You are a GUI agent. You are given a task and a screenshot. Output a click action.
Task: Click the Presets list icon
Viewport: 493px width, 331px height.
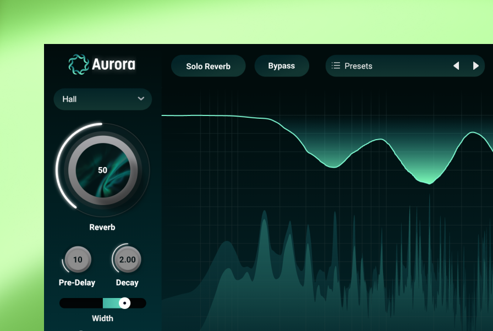[336, 66]
